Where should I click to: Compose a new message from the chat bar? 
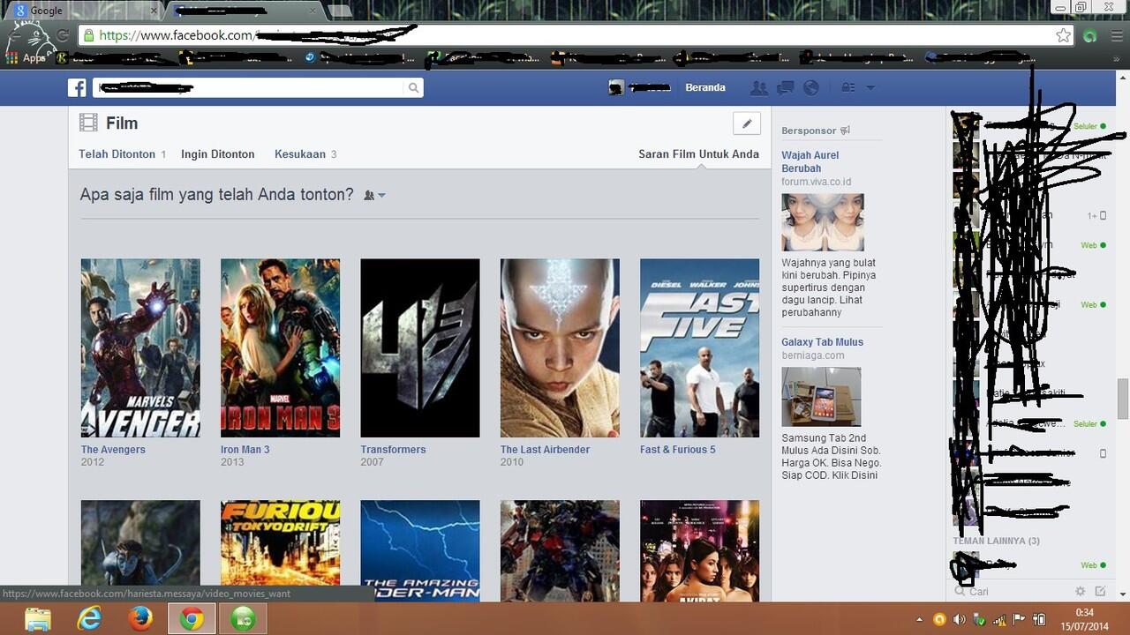click(1100, 591)
